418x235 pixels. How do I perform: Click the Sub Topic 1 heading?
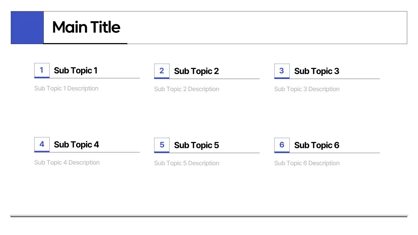[75, 70]
